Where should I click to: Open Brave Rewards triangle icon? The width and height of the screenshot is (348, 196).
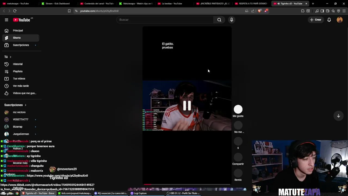[x=266, y=11]
